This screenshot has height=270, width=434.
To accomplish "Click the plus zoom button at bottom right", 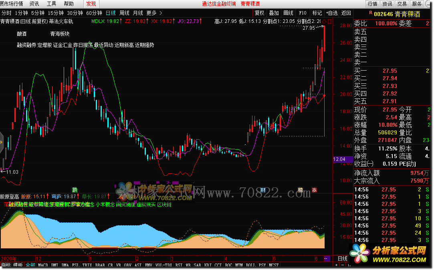I will pos(337,265).
